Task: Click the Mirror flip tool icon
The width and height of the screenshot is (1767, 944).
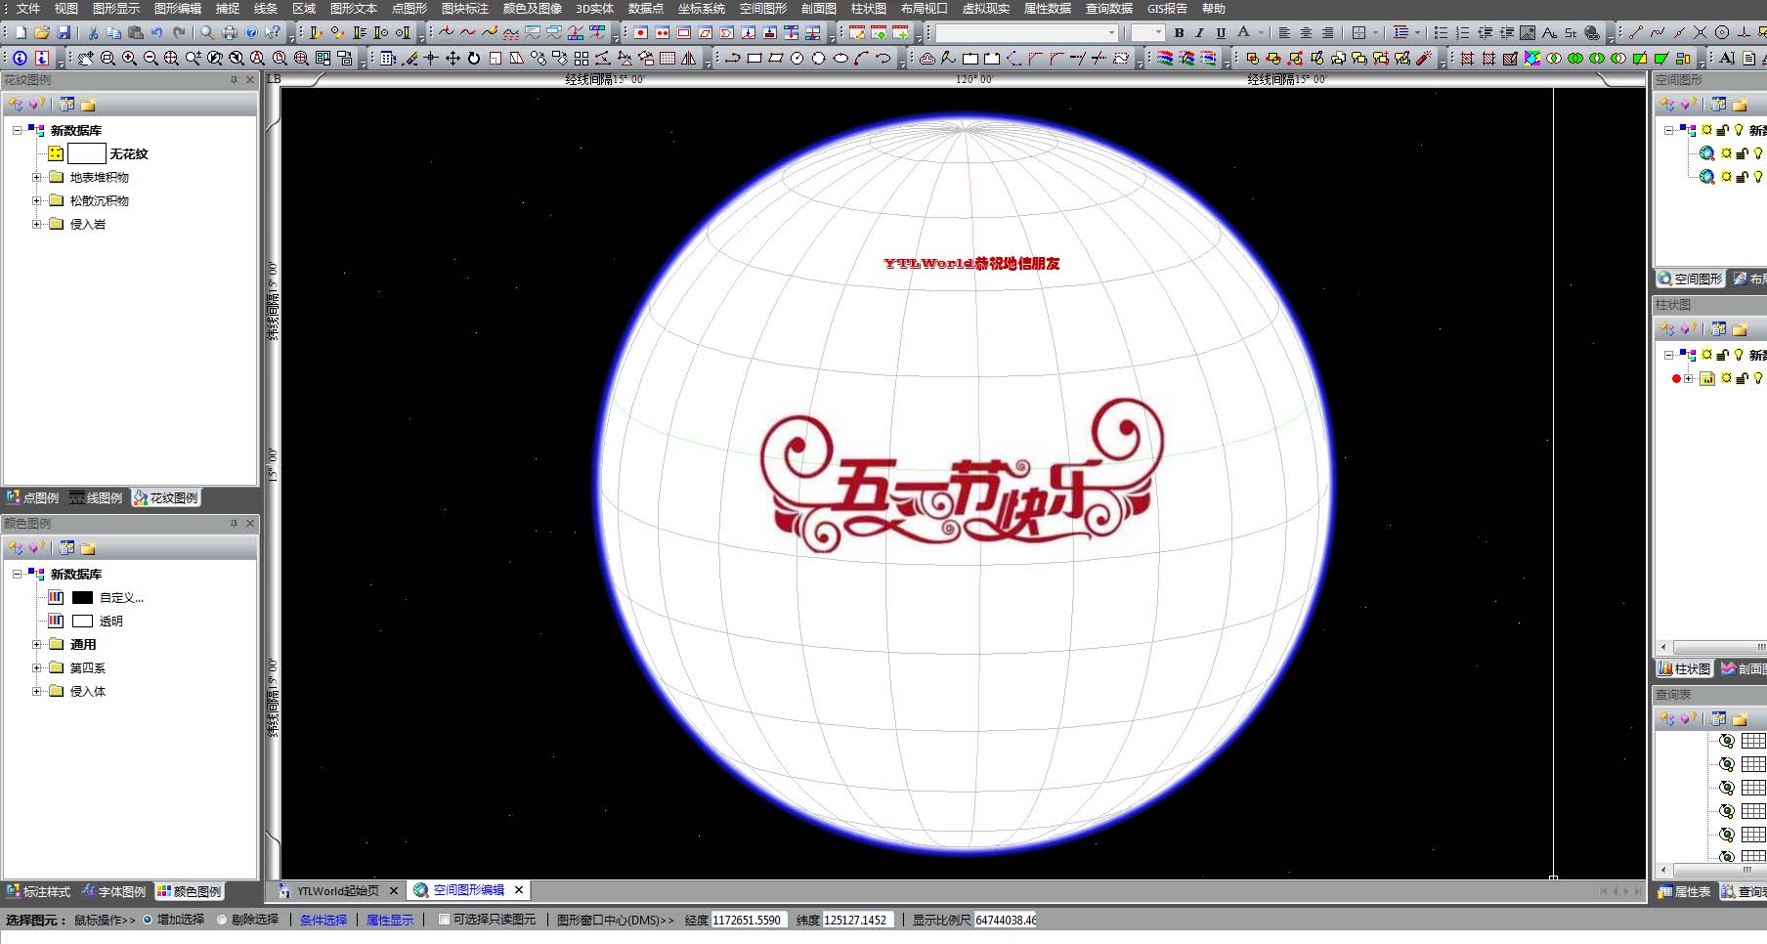Action: (x=689, y=59)
